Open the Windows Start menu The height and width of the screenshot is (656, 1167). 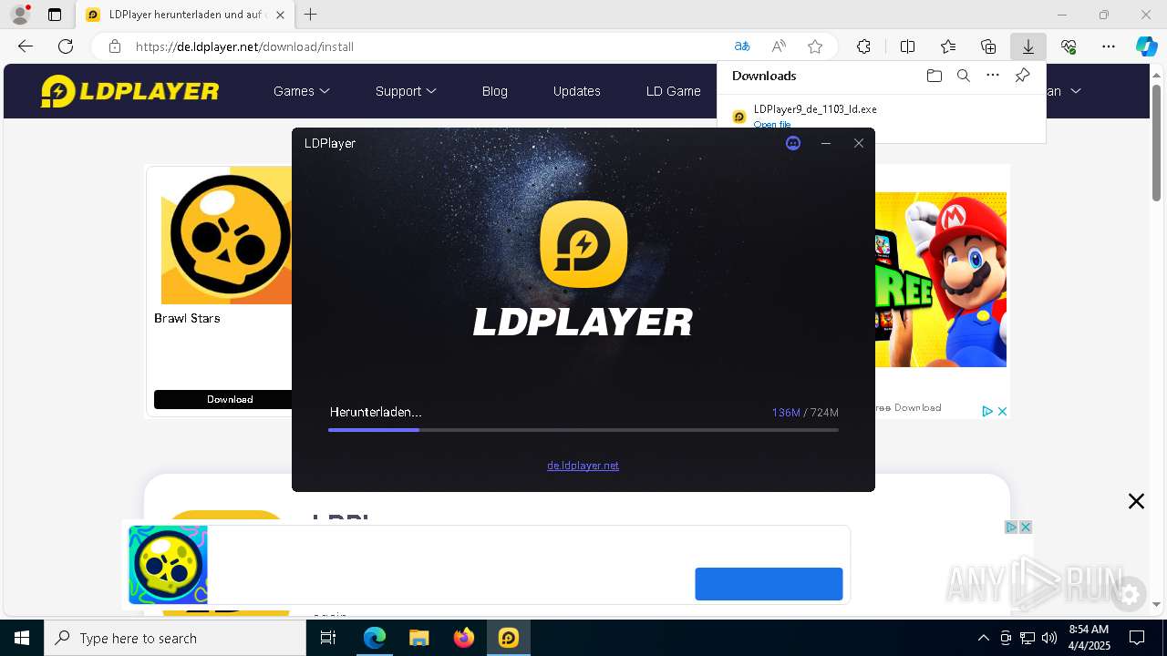(22, 638)
